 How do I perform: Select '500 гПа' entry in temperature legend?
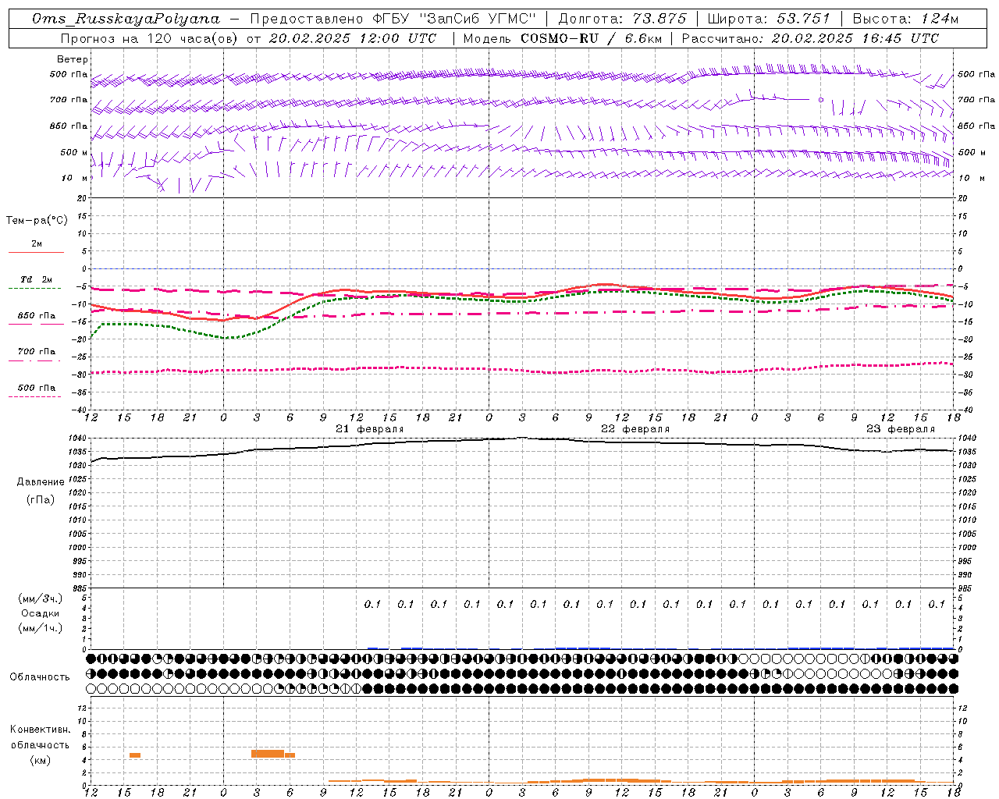pyautogui.click(x=37, y=388)
